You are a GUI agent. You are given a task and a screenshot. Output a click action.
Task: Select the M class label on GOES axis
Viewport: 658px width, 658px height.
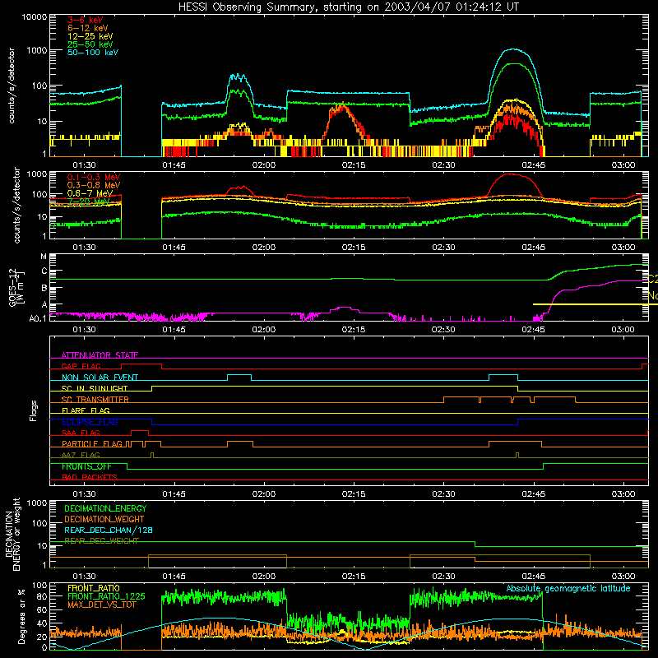pos(44,257)
